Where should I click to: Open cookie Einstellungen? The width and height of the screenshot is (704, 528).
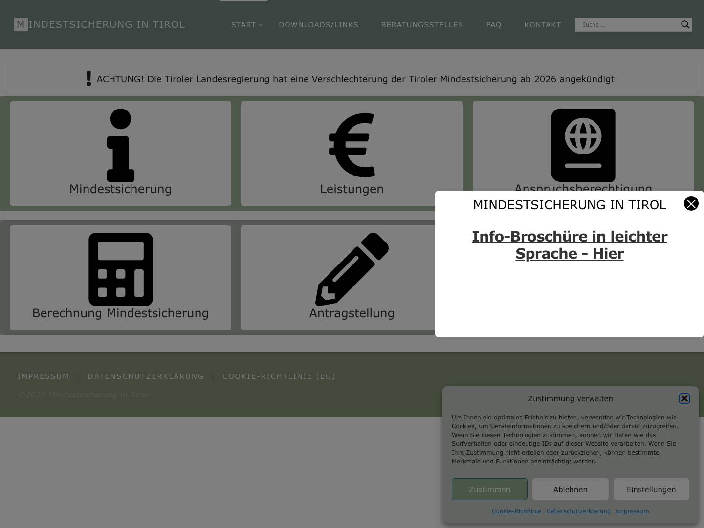point(651,489)
